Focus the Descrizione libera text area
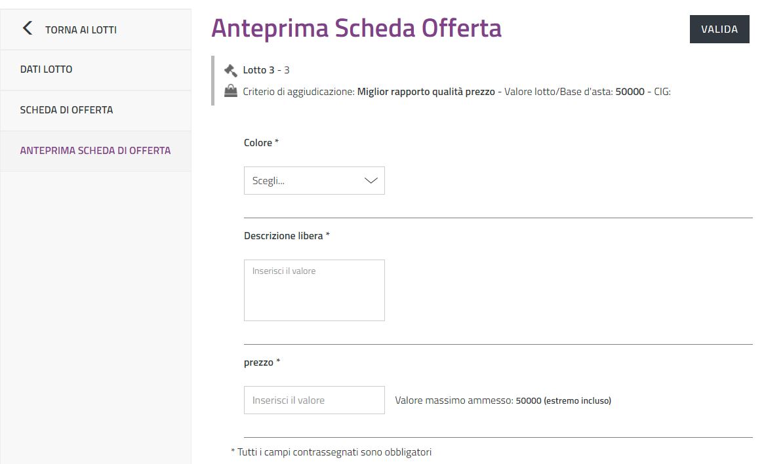 (x=314, y=290)
